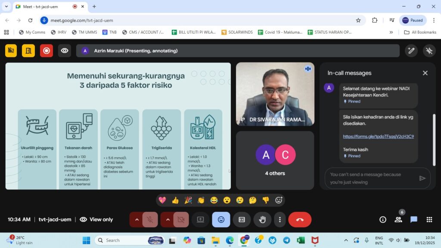This screenshot has width=441, height=248.
Task: Open the forms.gle attendance link
Action: pos(378,136)
